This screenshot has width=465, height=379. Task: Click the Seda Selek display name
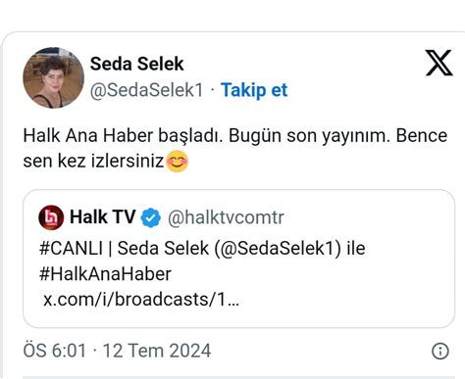pos(136,64)
